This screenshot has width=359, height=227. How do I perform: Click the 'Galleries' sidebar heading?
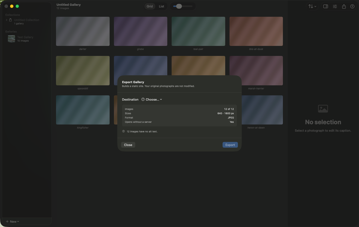point(11,31)
